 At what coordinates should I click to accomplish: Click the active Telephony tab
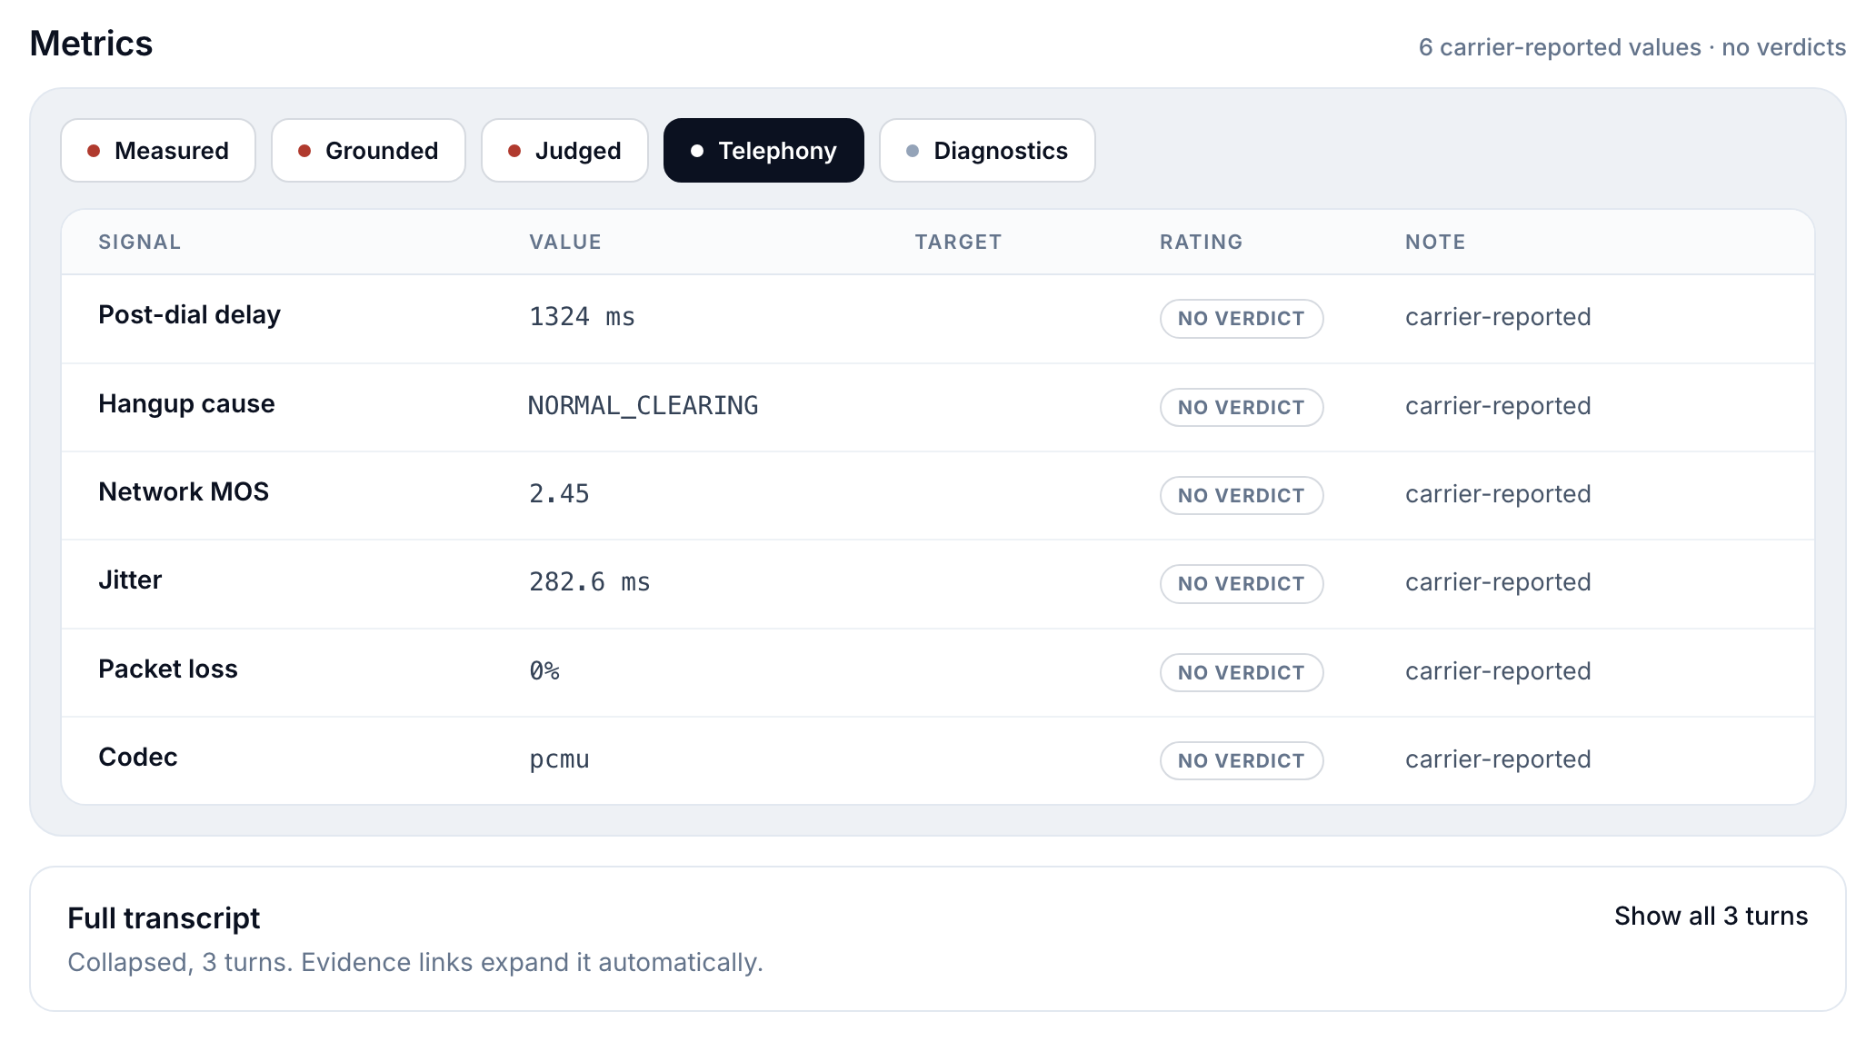[x=763, y=151]
